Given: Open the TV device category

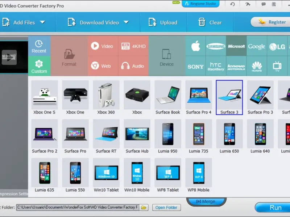Looking at the screenshot, I should click(x=277, y=66).
